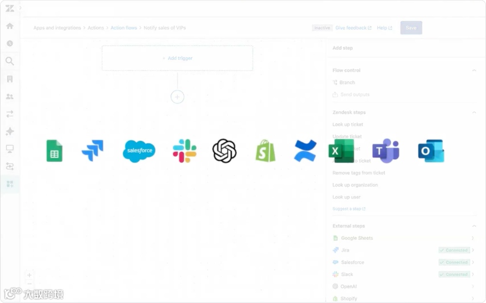Viewport: 486px width, 303px height.
Task: Click Add trigger box
Action: click(x=177, y=58)
